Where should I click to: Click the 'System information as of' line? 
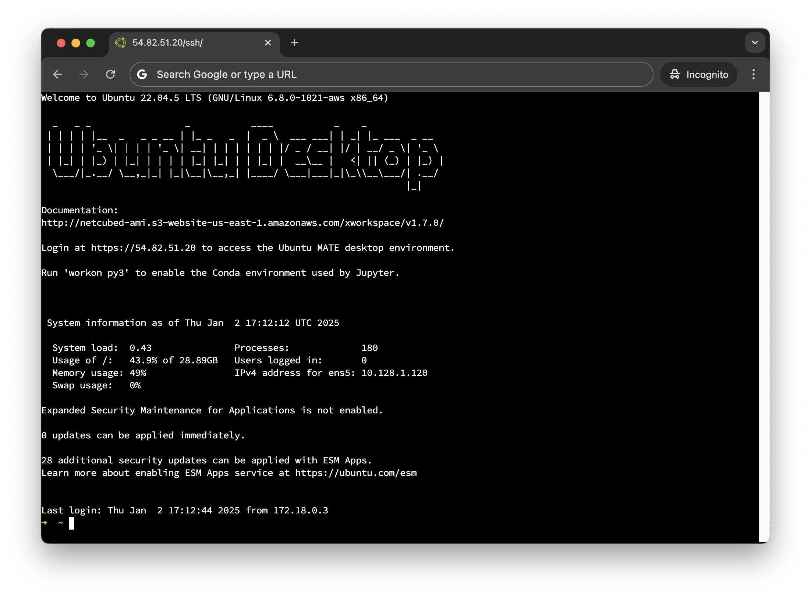click(x=193, y=323)
